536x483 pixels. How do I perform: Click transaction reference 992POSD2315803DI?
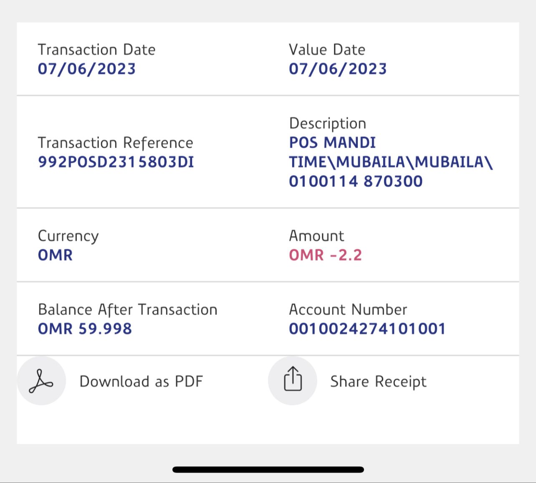pyautogui.click(x=116, y=162)
